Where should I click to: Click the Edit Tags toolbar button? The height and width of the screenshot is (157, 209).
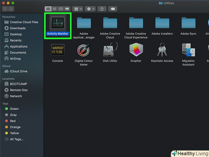[x=113, y=9]
